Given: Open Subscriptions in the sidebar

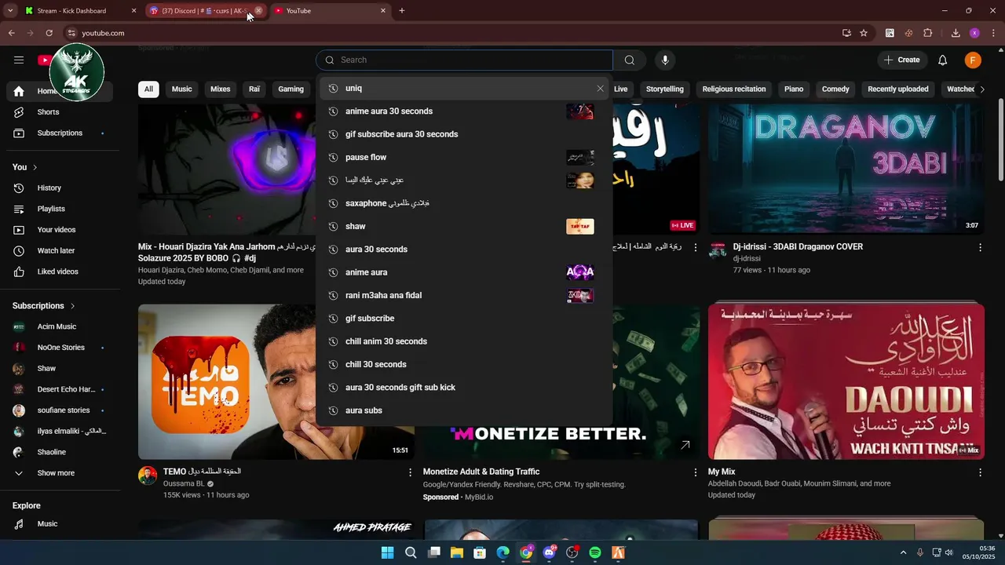Looking at the screenshot, I should (x=60, y=133).
